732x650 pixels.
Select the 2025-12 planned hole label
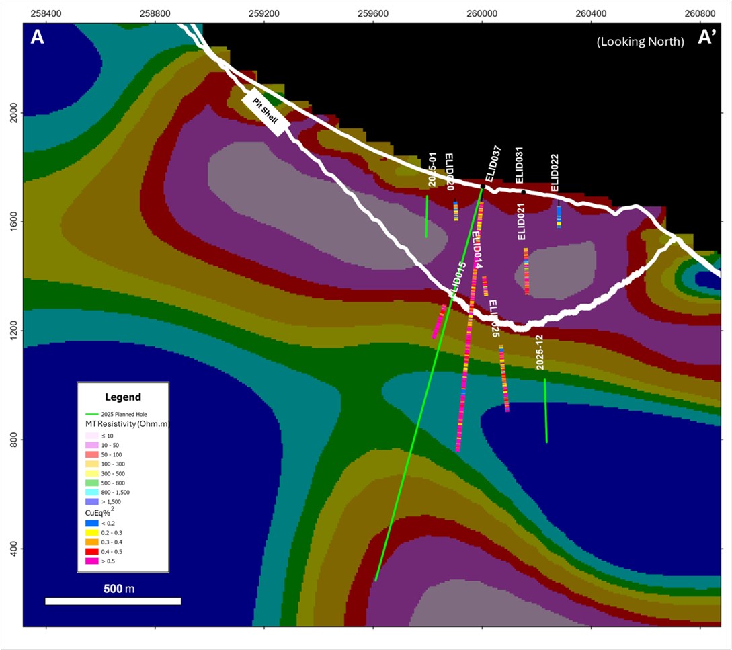tap(540, 354)
